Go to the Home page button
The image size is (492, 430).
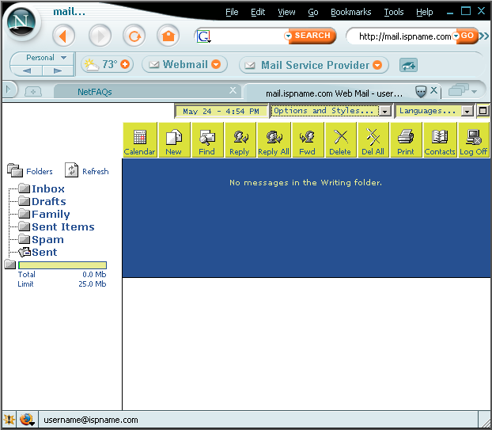[168, 36]
